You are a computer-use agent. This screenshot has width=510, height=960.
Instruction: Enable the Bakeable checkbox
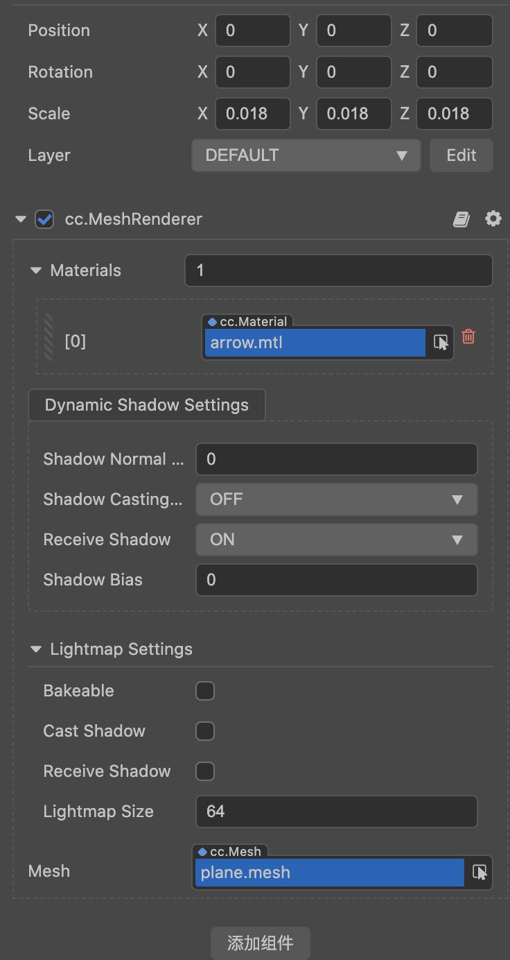tap(205, 691)
